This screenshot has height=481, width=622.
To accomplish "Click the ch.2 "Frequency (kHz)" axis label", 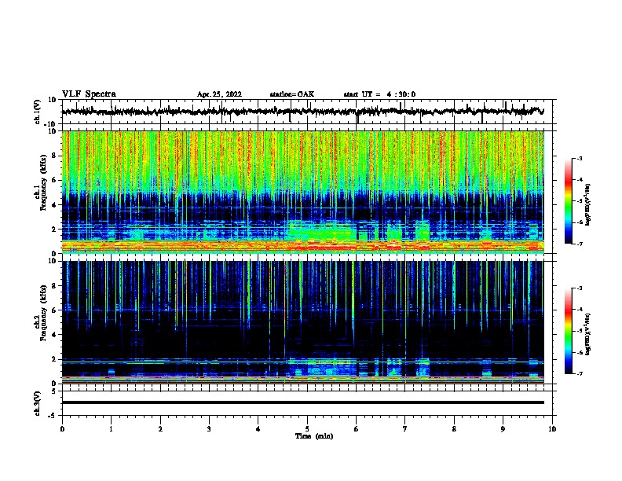I will pyautogui.click(x=43, y=313).
